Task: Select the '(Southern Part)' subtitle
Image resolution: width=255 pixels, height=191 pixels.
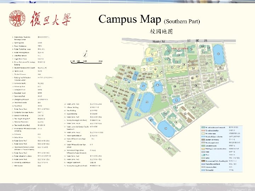Action: point(182,22)
